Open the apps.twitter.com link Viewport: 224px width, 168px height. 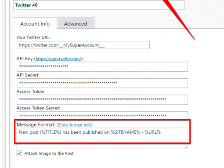click(58, 59)
